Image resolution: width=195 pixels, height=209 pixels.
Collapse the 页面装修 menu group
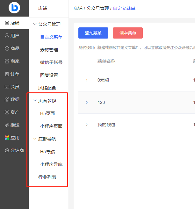pos(35,101)
